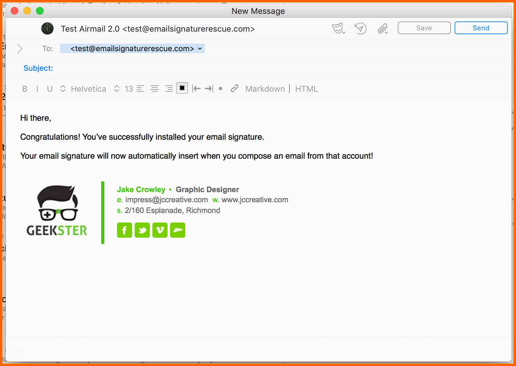Zoom the window with the green button
Screen dimensions: 516x366
40,11
